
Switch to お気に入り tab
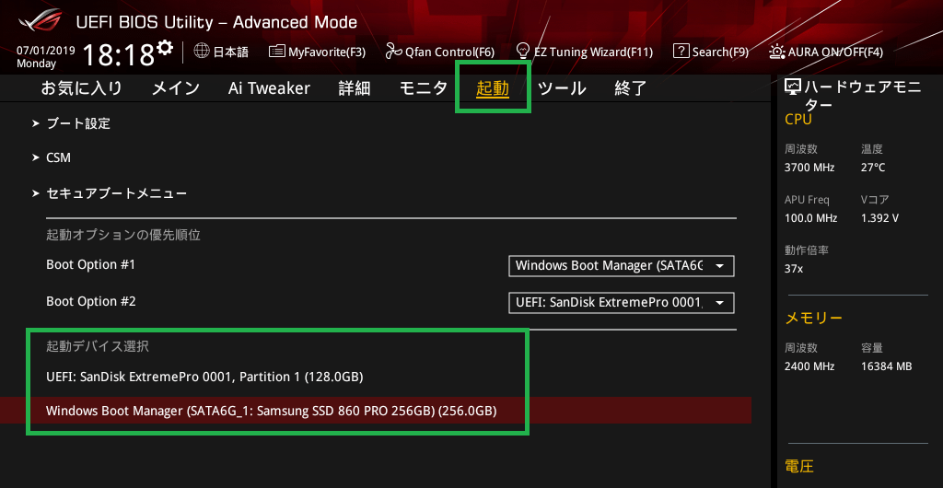[82, 88]
